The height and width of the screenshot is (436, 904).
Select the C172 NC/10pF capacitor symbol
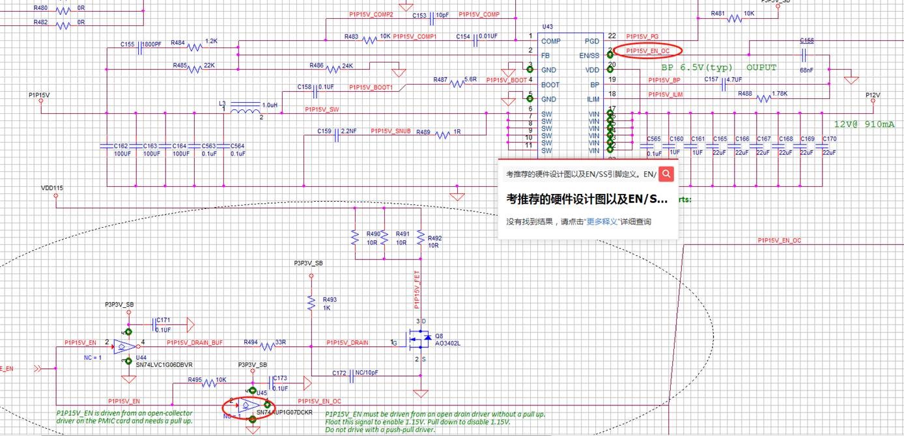[352, 376]
